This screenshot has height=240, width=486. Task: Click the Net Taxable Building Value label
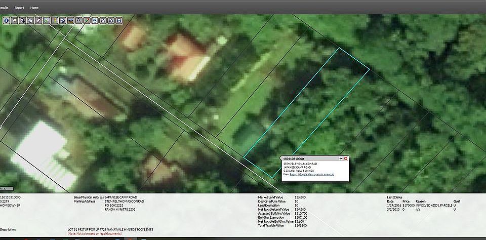275,221
